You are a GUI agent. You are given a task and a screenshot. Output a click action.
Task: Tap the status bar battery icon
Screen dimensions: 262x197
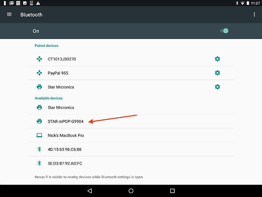tap(248, 3)
